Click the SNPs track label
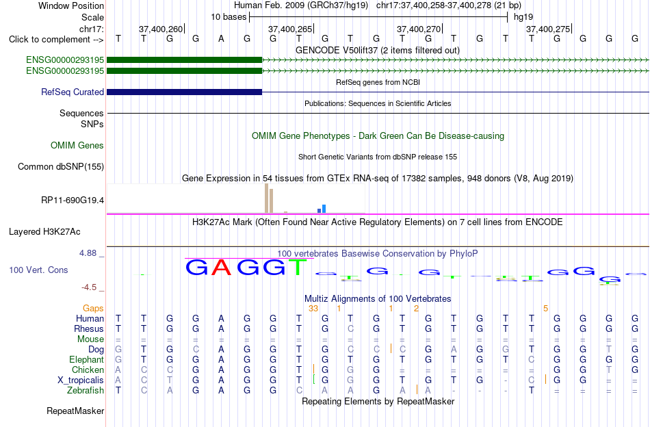This screenshot has height=427, width=650. (x=92, y=124)
